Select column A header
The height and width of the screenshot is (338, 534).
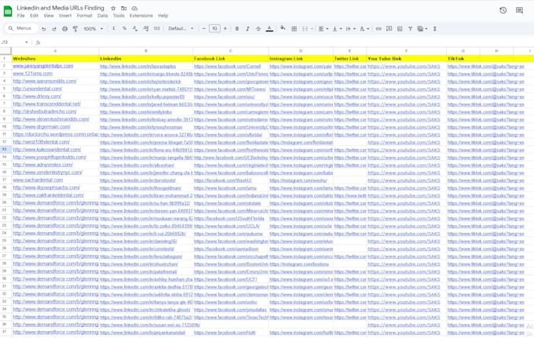pyautogui.click(x=55, y=51)
